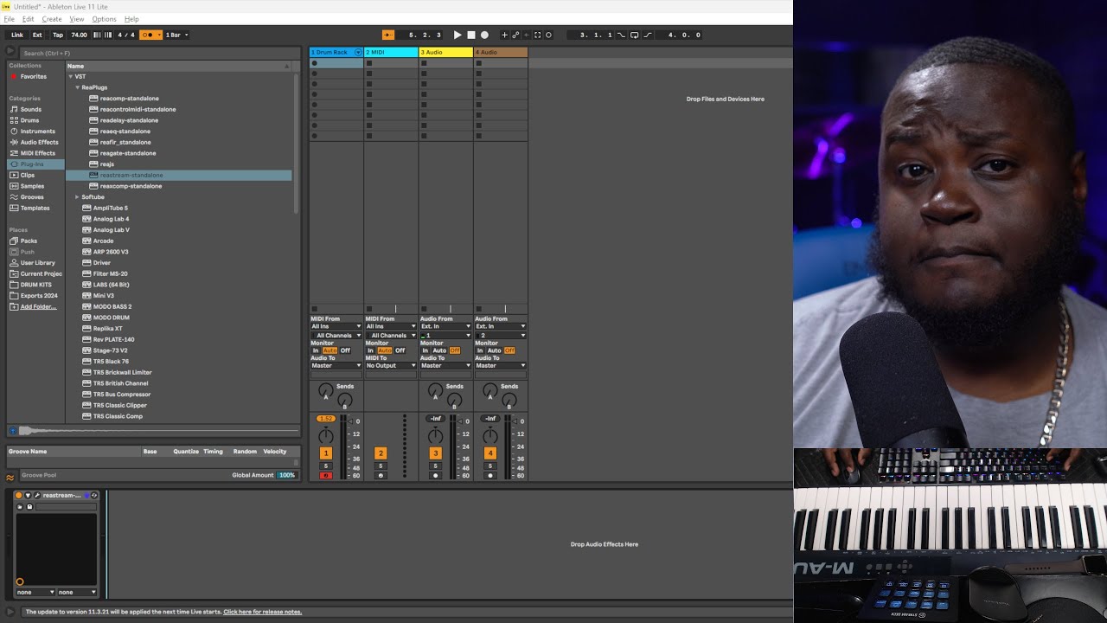Expand the Softube folder

pyautogui.click(x=77, y=197)
